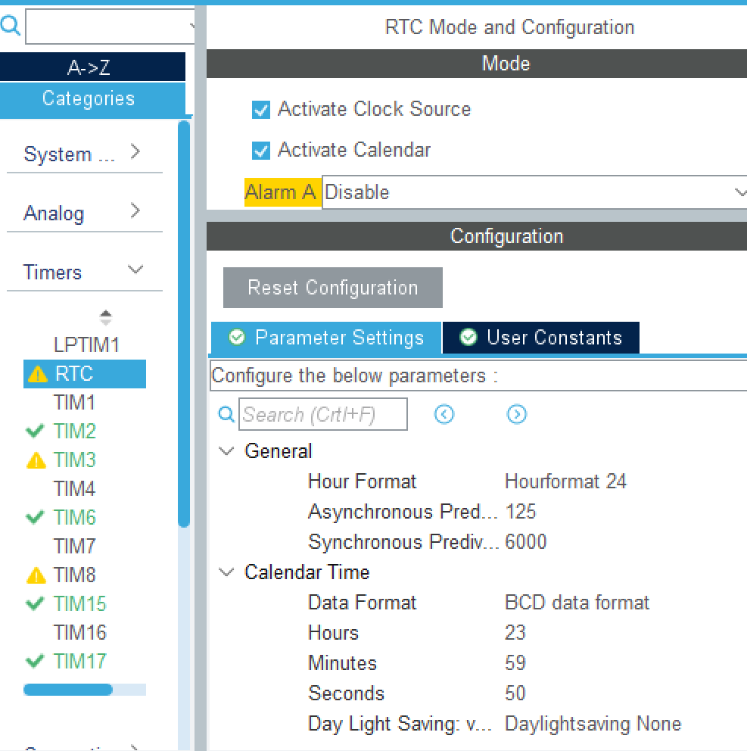Click the Day Light Saving parameter label

click(400, 724)
